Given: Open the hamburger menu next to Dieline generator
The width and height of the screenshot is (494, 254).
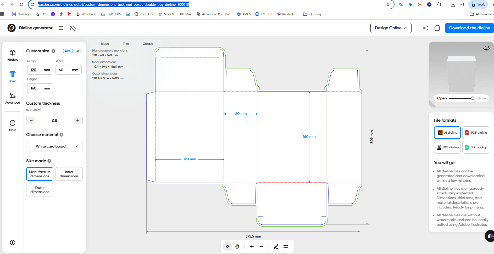Looking at the screenshot, I should pyautogui.click(x=61, y=28).
